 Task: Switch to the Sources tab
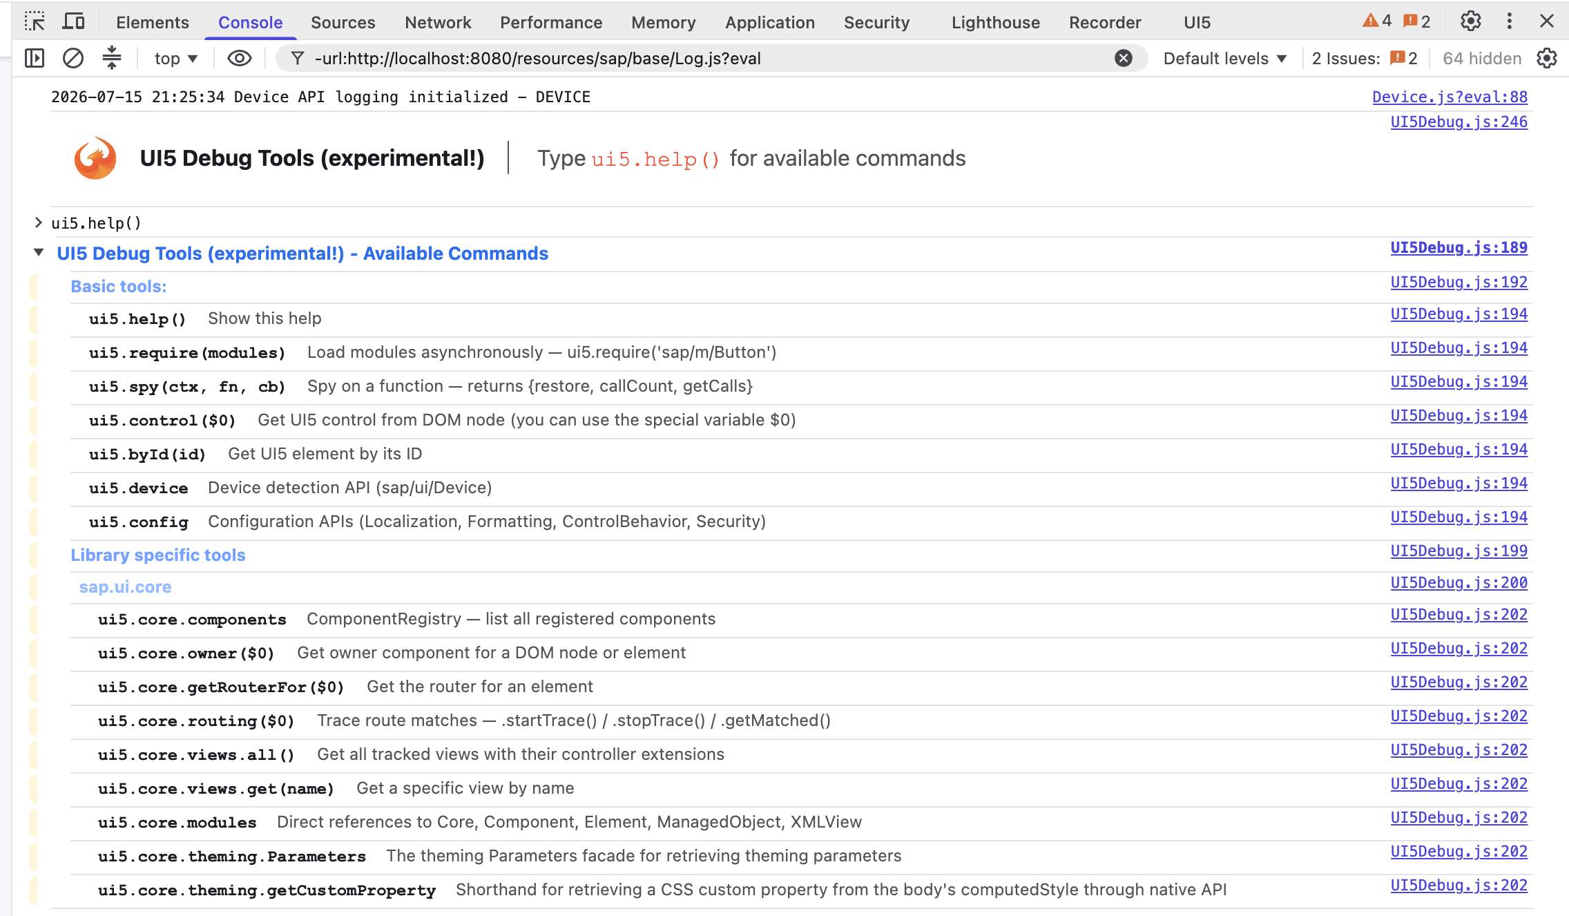point(343,22)
